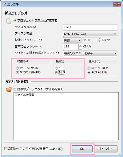The height and width of the screenshot is (157, 123).
Task: Open the post command dropdown 最後のメニューを呼ぶ
Action: tap(90, 53)
